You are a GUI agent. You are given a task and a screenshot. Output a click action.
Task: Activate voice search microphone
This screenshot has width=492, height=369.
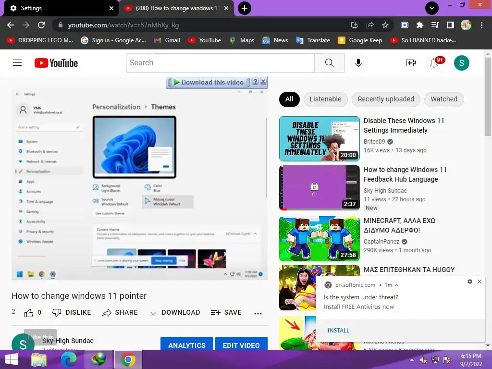(x=358, y=63)
